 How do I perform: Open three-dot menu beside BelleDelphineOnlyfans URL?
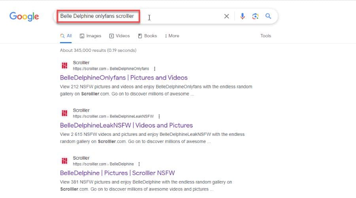pyautogui.click(x=155, y=69)
